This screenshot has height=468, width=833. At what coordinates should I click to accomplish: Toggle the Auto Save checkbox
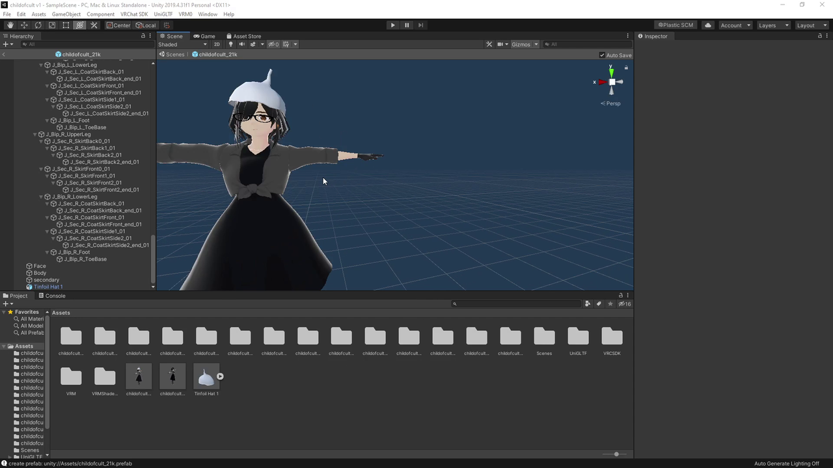click(602, 55)
